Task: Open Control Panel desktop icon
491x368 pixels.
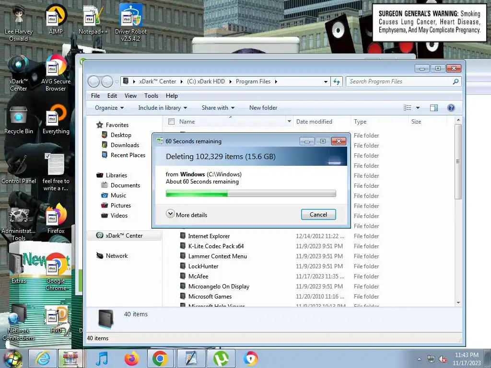Action: 19,169
